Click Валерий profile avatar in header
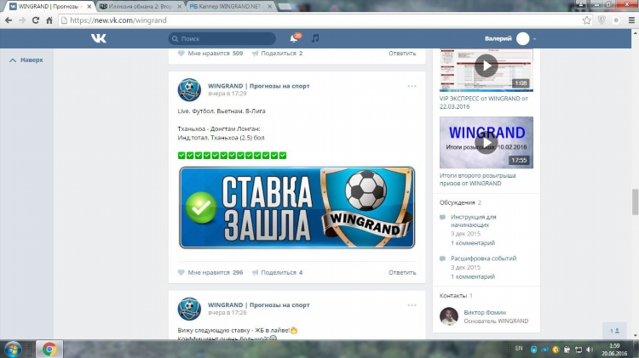 click(523, 38)
